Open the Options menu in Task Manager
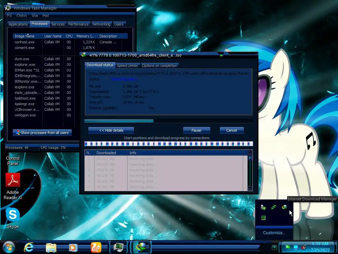 [x=21, y=16]
